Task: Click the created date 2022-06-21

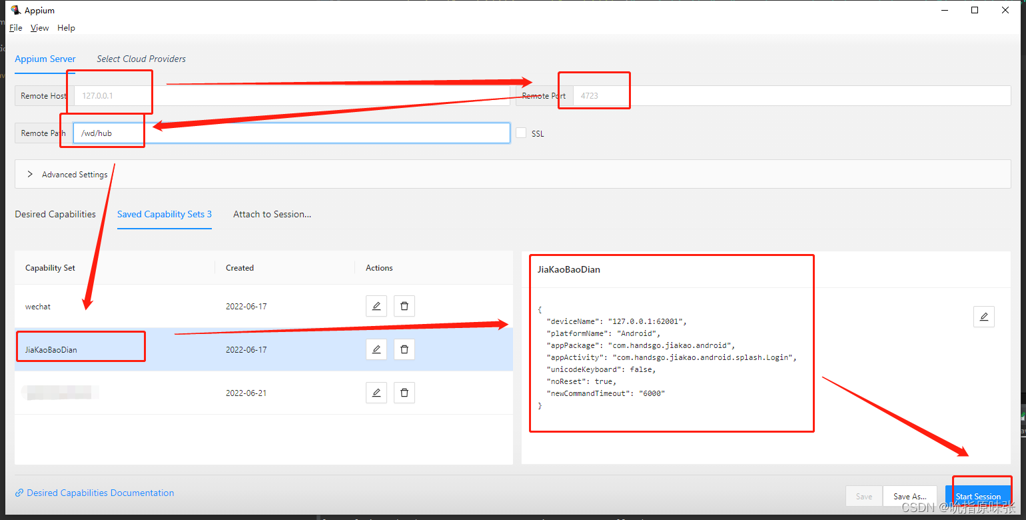Action: pyautogui.click(x=246, y=393)
